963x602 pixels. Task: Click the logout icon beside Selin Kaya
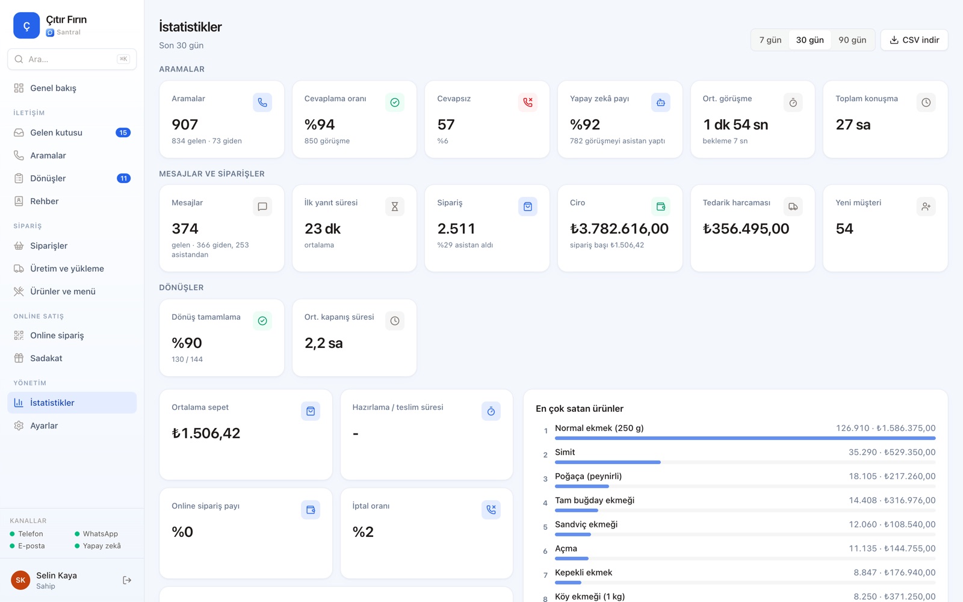pyautogui.click(x=127, y=580)
